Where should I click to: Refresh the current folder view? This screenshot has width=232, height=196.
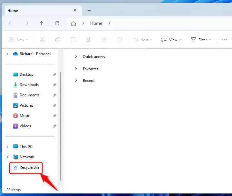point(57,23)
